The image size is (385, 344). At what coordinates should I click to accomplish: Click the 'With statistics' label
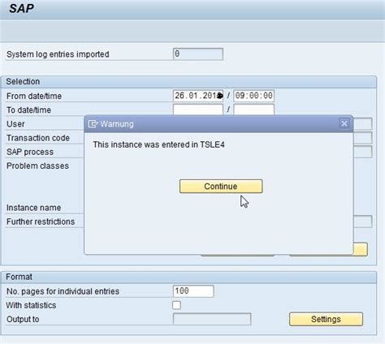click(x=31, y=305)
